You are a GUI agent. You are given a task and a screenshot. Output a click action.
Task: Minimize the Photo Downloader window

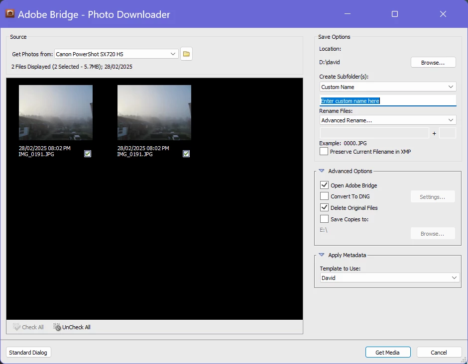pos(348,14)
